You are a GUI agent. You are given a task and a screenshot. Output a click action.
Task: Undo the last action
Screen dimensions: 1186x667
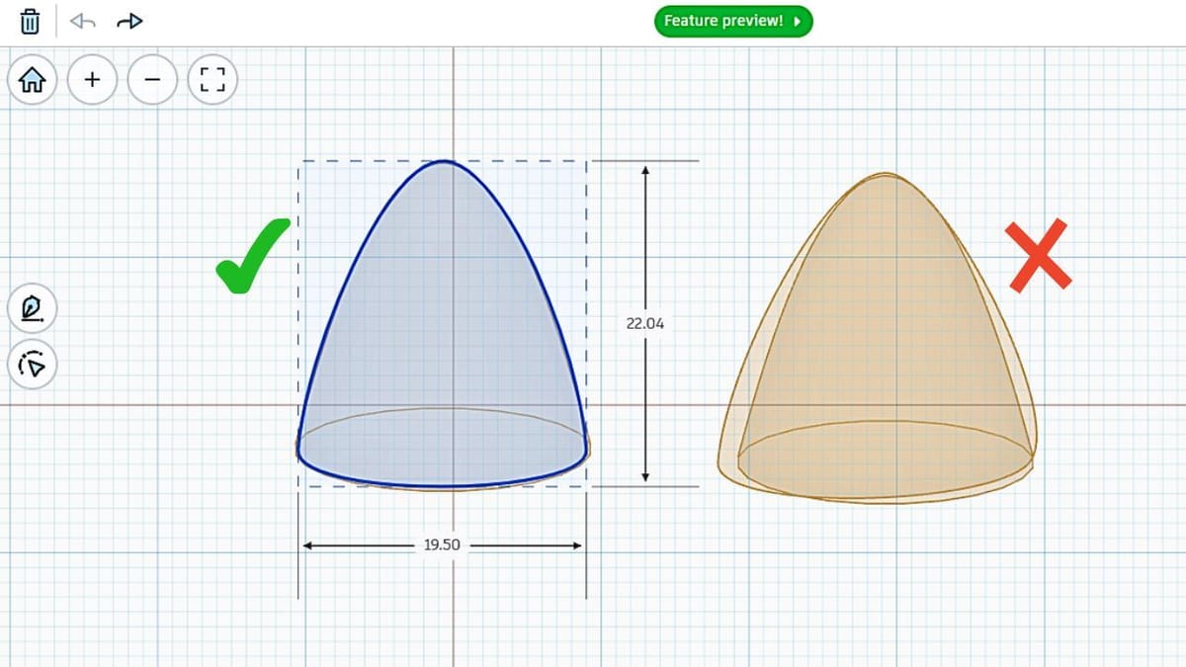pyautogui.click(x=83, y=21)
